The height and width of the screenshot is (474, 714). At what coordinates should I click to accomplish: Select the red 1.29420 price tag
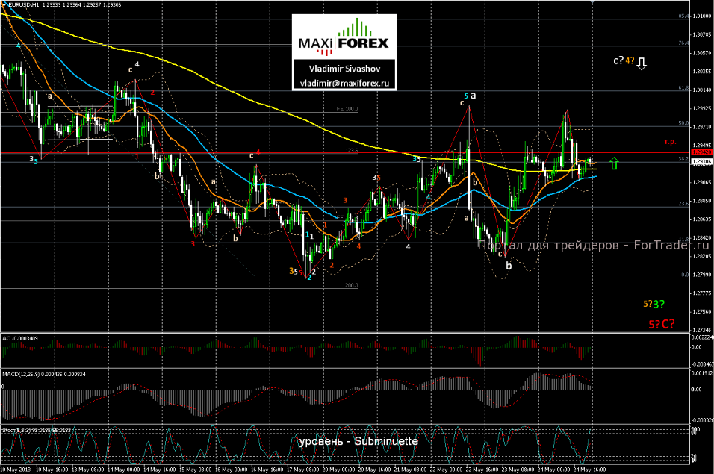702,152
